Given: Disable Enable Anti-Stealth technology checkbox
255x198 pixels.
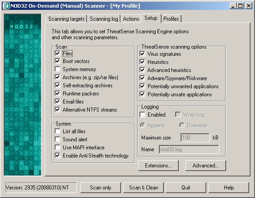Looking at the screenshot, I should click(57, 156).
